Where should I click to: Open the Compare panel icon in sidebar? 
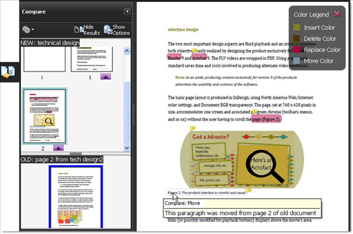click(8, 72)
